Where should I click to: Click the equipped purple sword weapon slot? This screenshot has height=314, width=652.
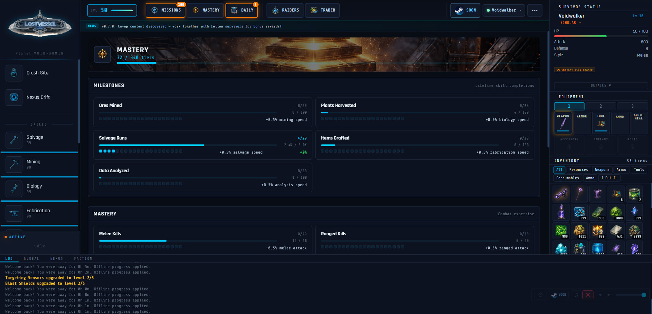[563, 123]
